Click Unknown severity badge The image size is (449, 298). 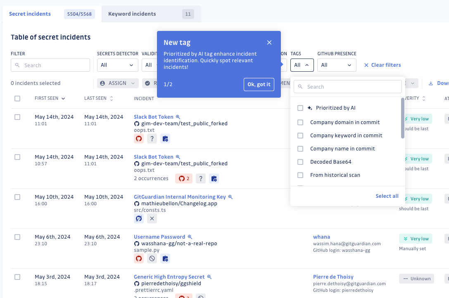coord(416,279)
